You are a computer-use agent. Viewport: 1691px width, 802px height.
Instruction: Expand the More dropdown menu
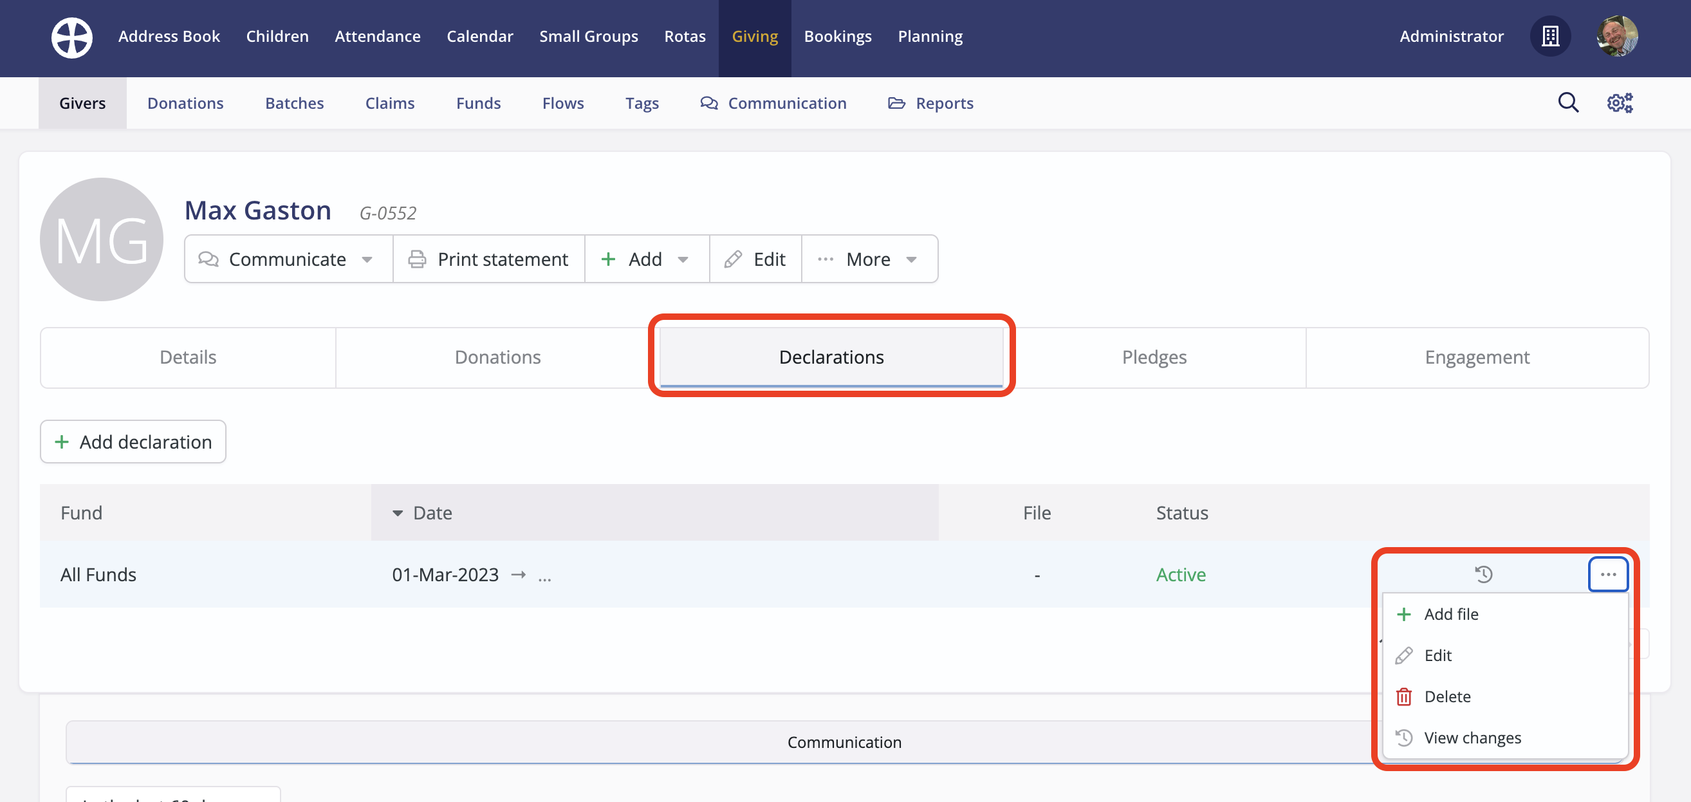pos(869,259)
